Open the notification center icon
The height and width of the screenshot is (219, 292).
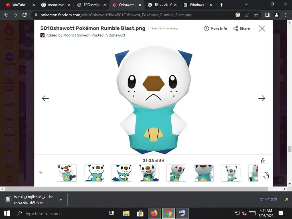281,213
